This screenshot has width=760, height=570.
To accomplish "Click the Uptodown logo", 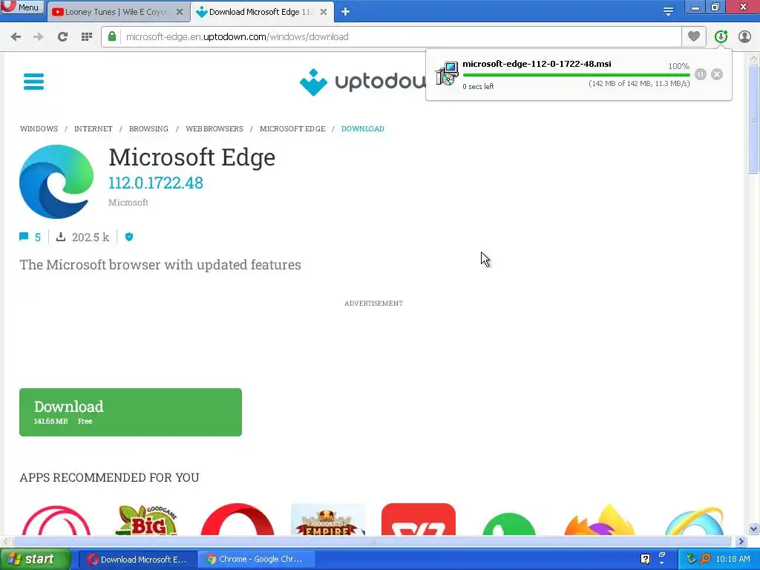I will (x=362, y=82).
